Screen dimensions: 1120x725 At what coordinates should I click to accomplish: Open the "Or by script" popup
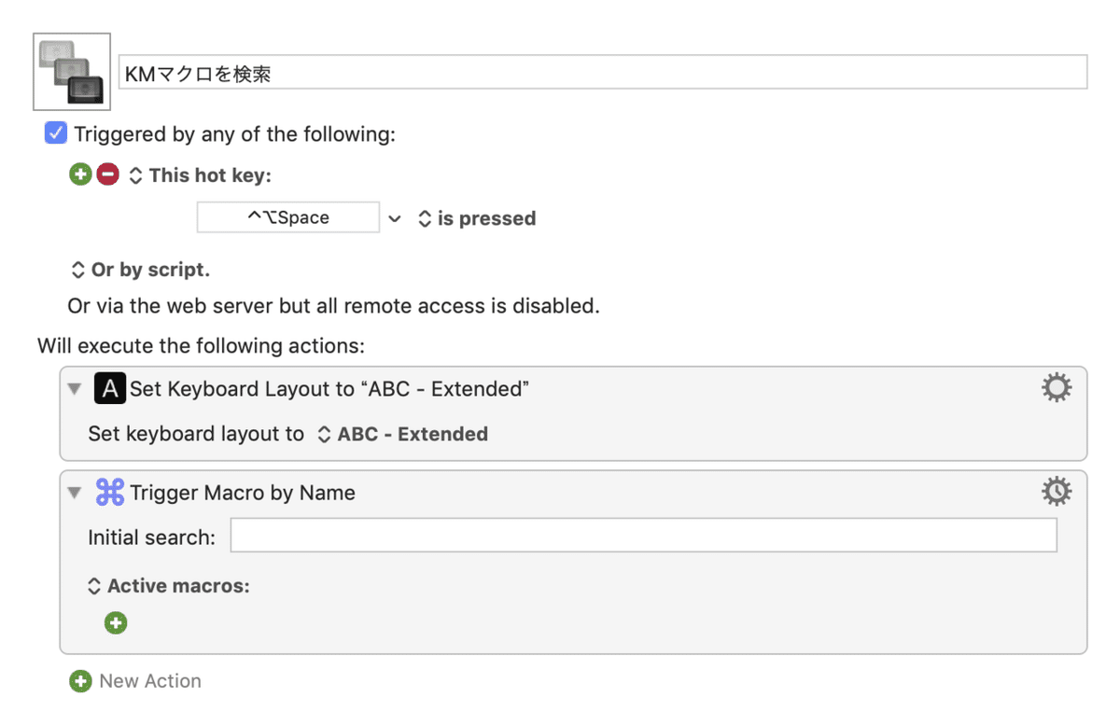pyautogui.click(x=140, y=270)
